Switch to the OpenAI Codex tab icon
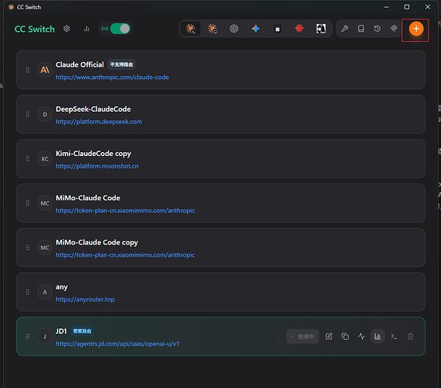 pyautogui.click(x=234, y=29)
